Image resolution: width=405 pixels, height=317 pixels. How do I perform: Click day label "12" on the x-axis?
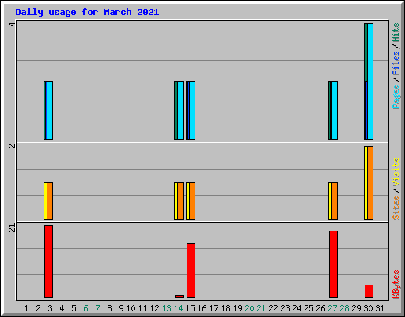pyautogui.click(x=154, y=308)
